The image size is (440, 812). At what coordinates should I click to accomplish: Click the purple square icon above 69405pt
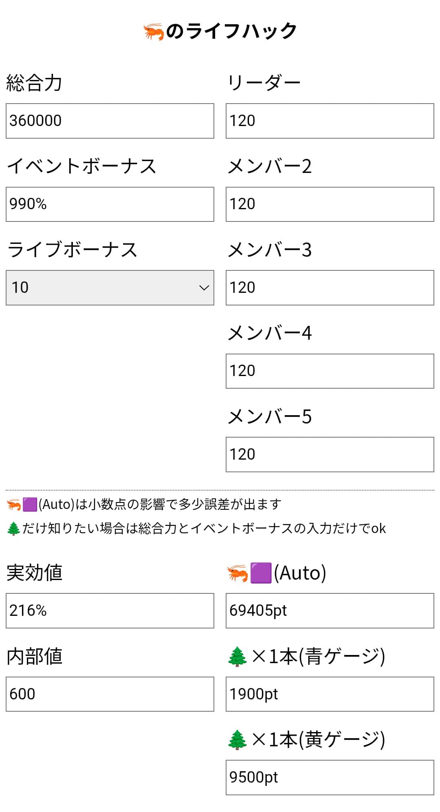[x=261, y=573]
